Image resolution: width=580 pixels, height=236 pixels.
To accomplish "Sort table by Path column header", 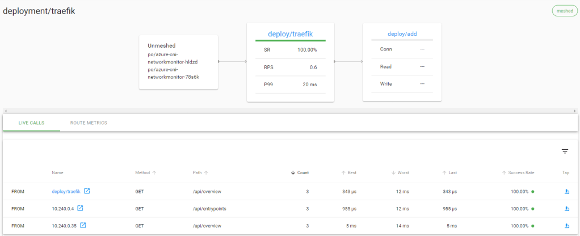I will point(200,172).
